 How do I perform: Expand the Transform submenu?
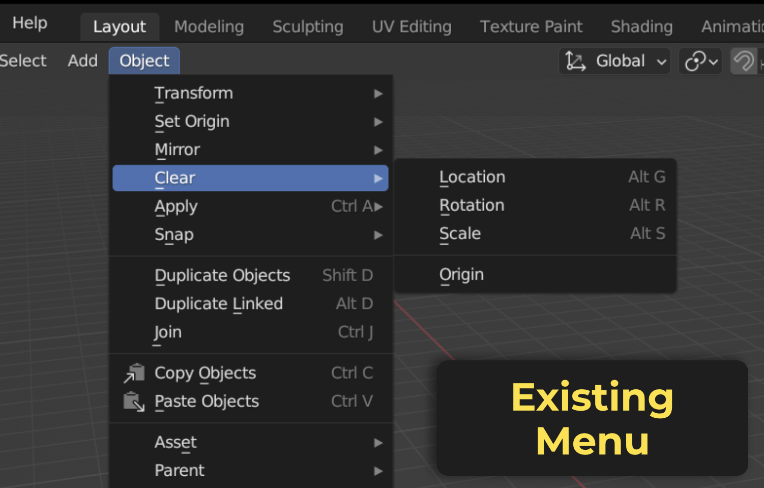point(251,93)
